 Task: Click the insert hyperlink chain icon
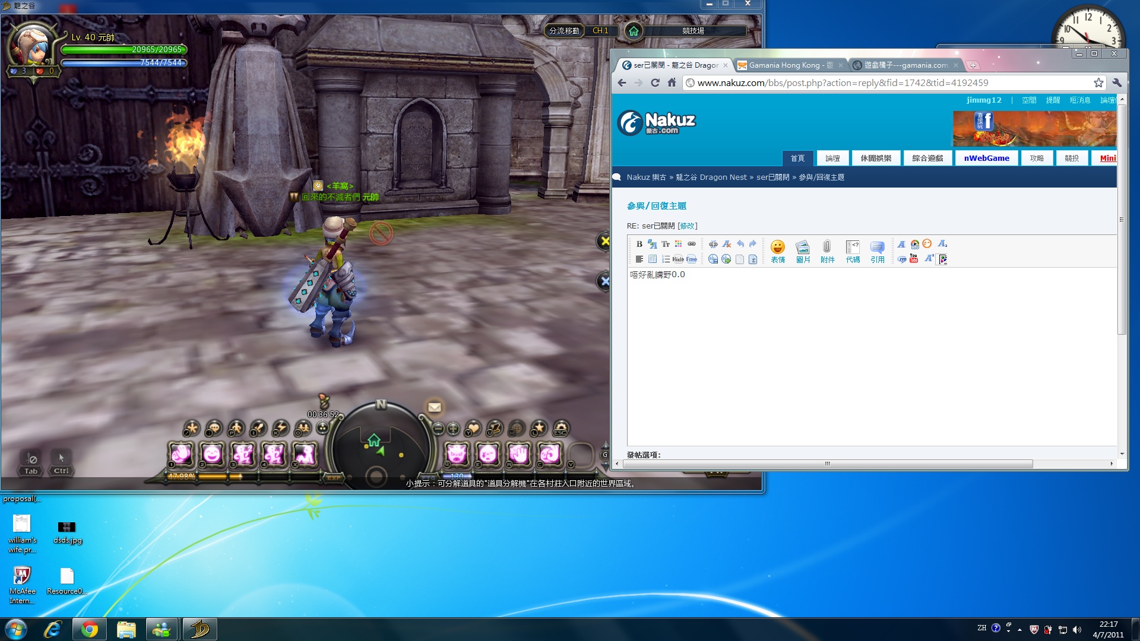coord(692,244)
